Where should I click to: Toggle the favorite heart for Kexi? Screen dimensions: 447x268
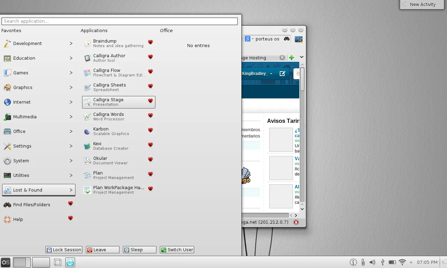point(151,145)
